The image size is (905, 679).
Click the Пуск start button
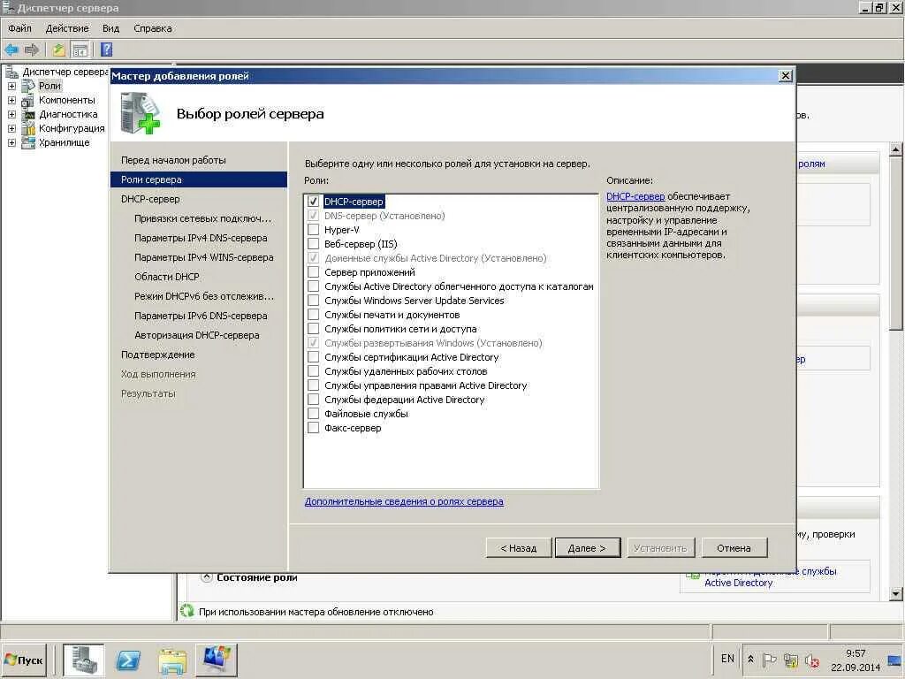pos(24,660)
